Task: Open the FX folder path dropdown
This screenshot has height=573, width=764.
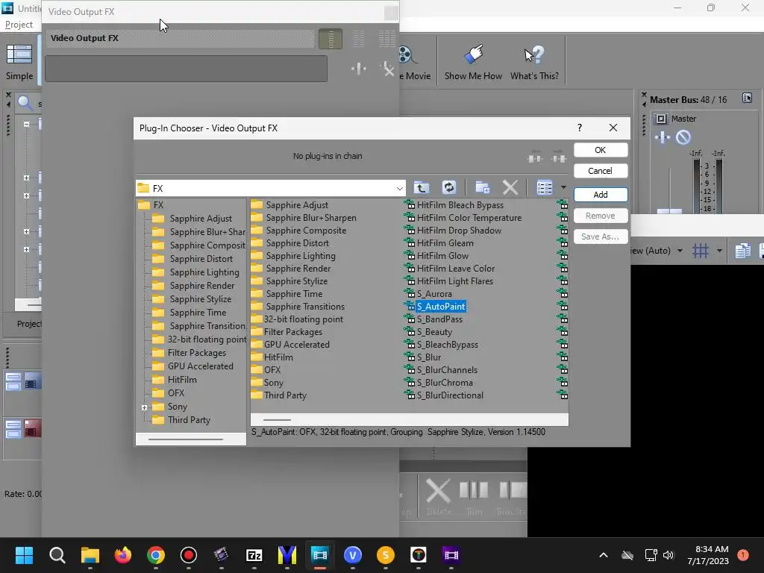Action: pos(400,189)
